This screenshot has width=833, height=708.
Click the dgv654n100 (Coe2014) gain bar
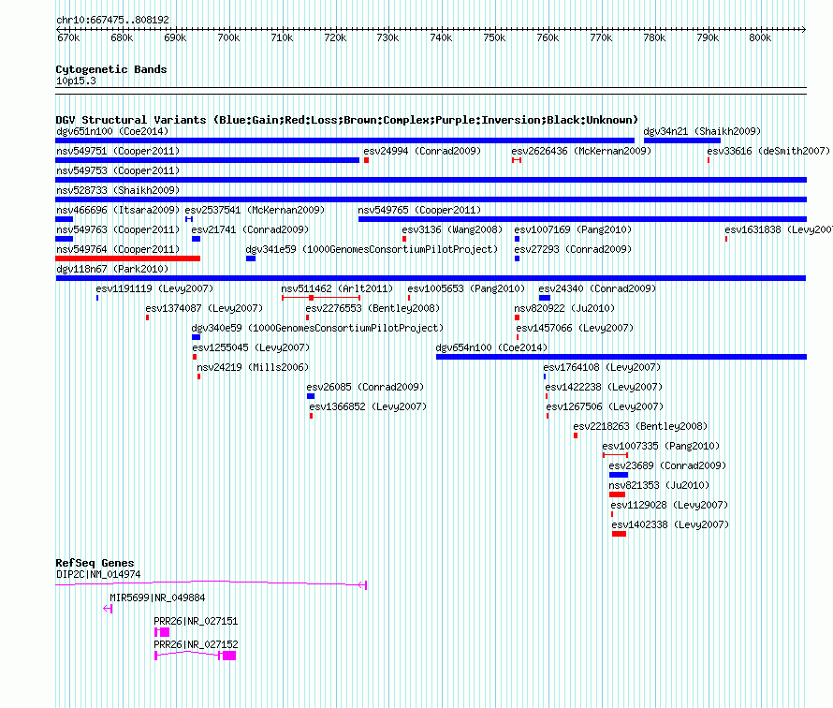[x=621, y=357]
